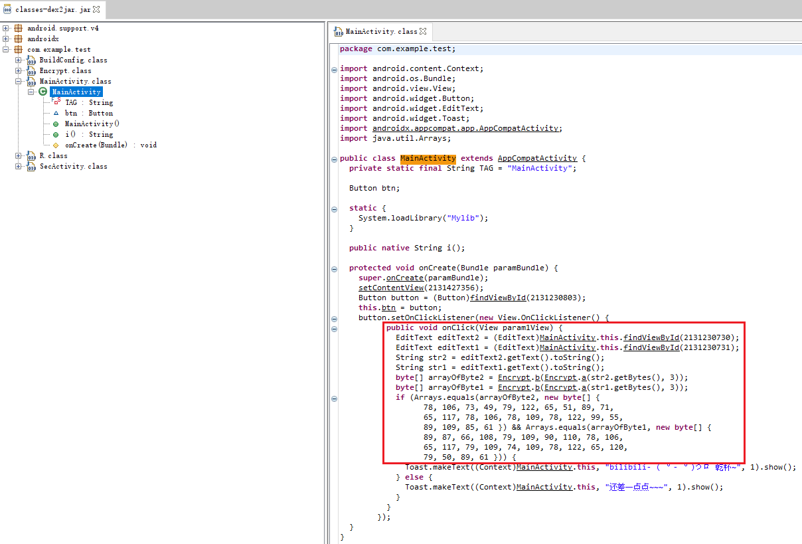Click the BuildConfig.class file icon
The width and height of the screenshot is (802, 544).
[31, 60]
